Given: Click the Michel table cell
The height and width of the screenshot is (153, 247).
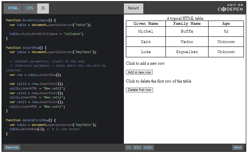Looking at the screenshot, I should (x=146, y=32).
